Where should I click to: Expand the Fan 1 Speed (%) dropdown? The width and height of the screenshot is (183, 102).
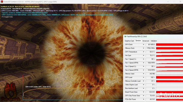click(144, 59)
